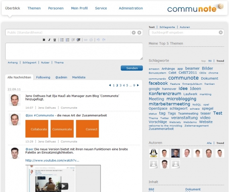Click the @aec mention link
Viewport: 229px width, 192px height.
(29, 149)
